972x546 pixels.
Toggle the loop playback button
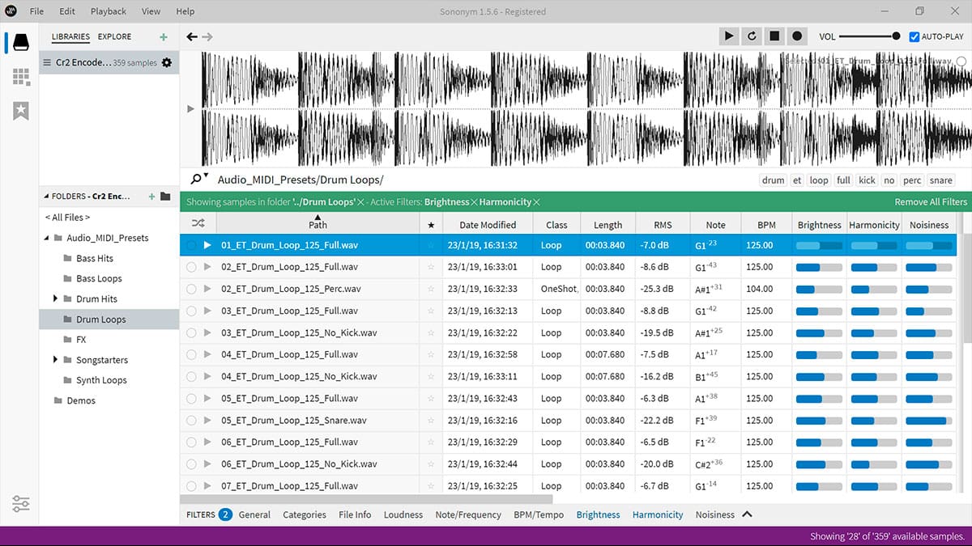click(752, 36)
